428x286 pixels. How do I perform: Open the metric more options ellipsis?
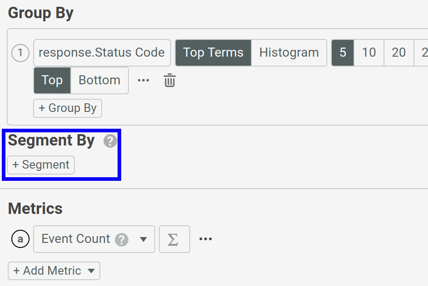coord(206,239)
